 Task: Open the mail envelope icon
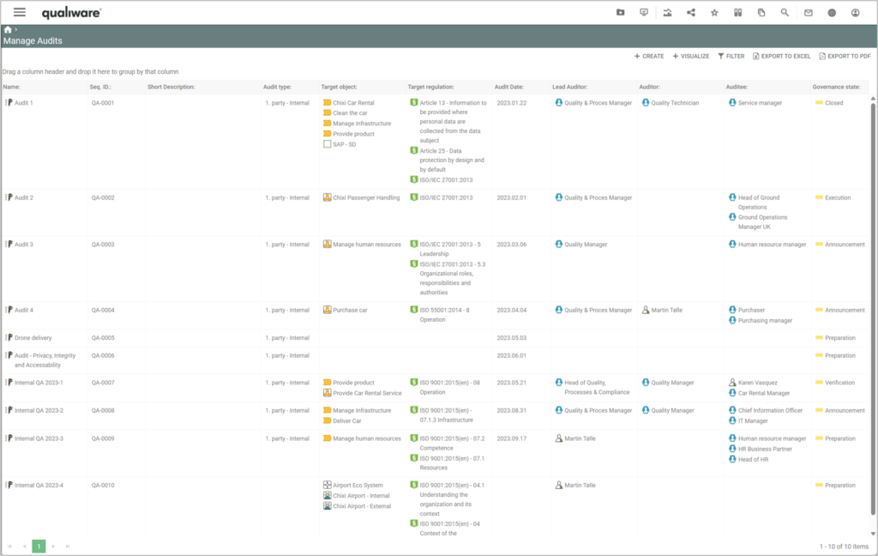click(x=809, y=12)
